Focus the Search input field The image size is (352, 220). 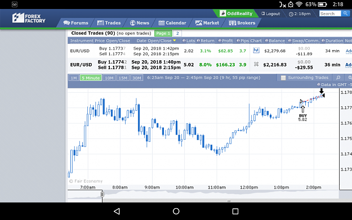(330, 14)
